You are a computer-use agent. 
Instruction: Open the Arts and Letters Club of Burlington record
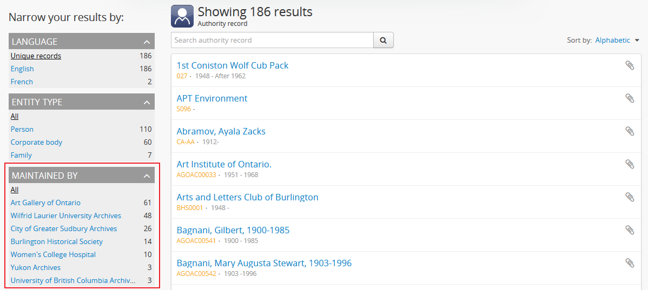tap(247, 197)
